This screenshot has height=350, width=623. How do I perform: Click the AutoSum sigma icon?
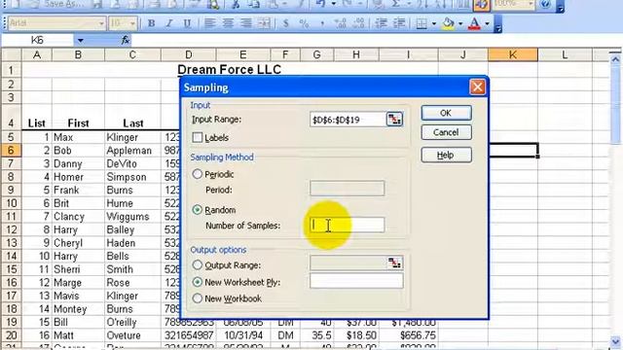pyautogui.click(x=395, y=4)
